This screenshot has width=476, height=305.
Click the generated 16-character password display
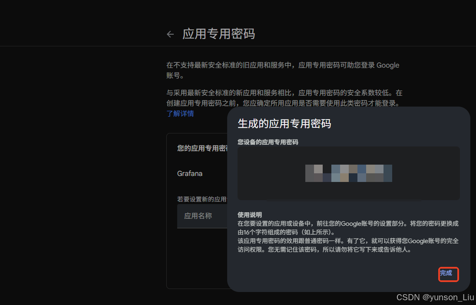(349, 173)
